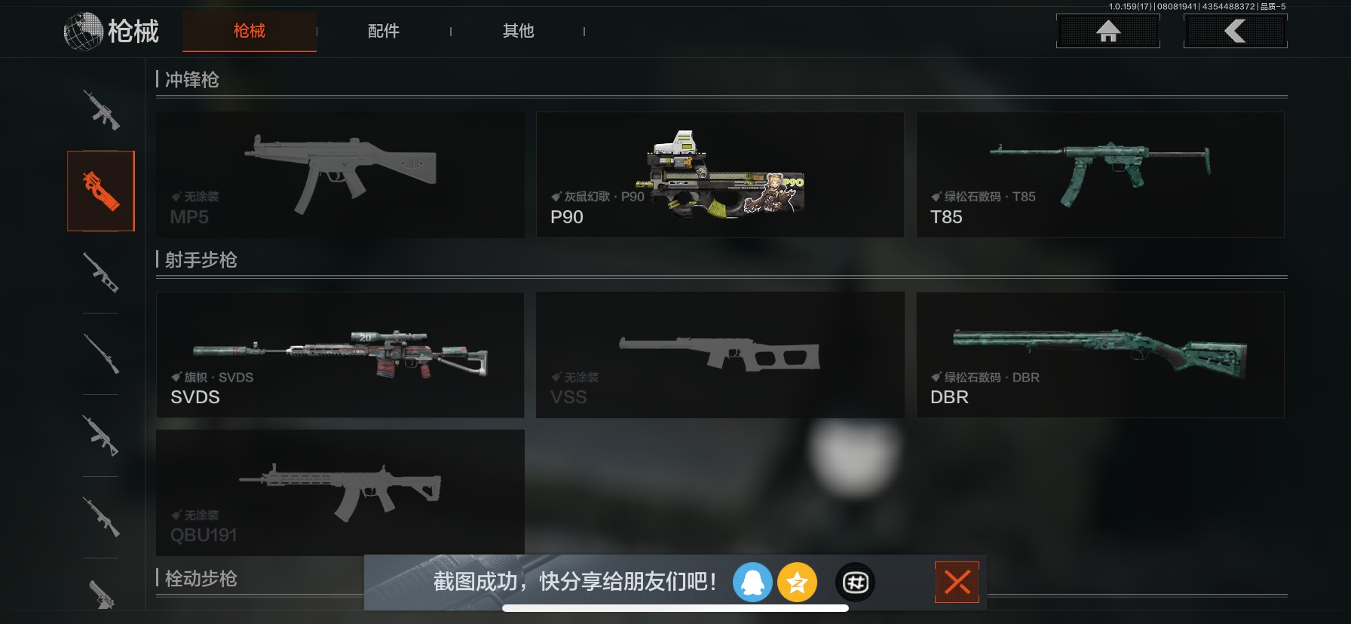Open the DBR weapon card

[x=1100, y=355]
